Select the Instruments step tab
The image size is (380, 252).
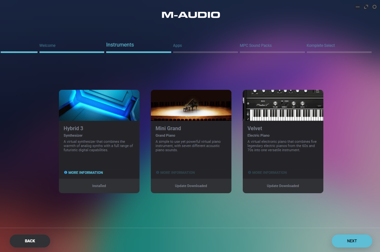(x=120, y=45)
